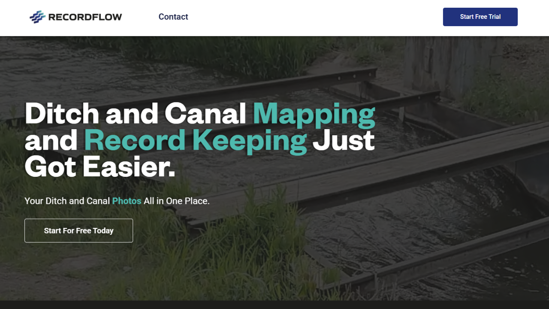Click the teal Photos word in subtitle

(127, 201)
